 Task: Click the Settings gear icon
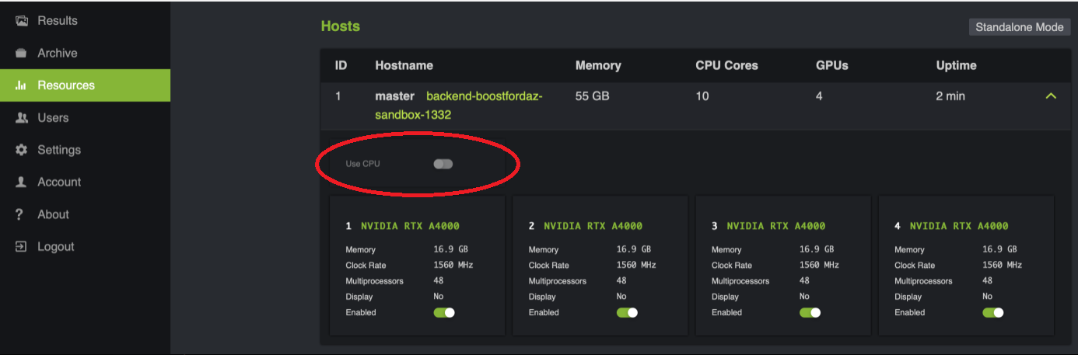(x=22, y=150)
